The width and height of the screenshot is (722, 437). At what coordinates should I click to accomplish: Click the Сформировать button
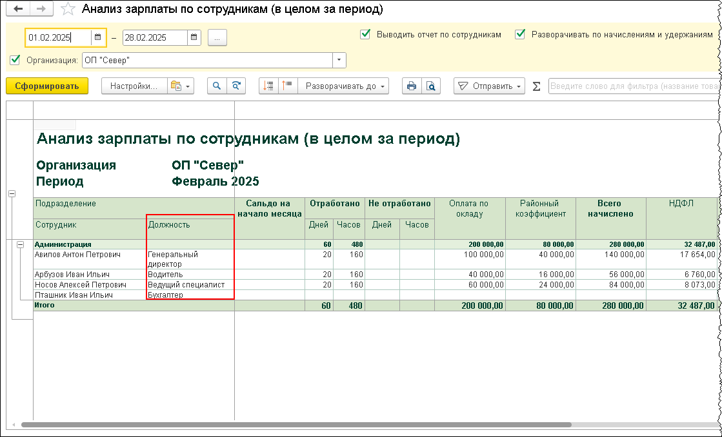[x=47, y=86]
